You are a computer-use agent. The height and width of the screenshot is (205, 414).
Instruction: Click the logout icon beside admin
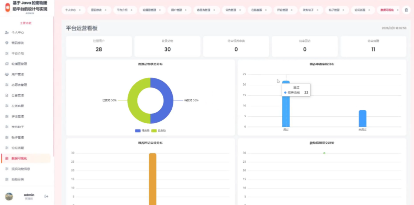click(x=46, y=197)
